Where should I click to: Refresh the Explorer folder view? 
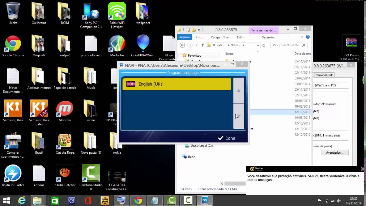tap(264, 45)
